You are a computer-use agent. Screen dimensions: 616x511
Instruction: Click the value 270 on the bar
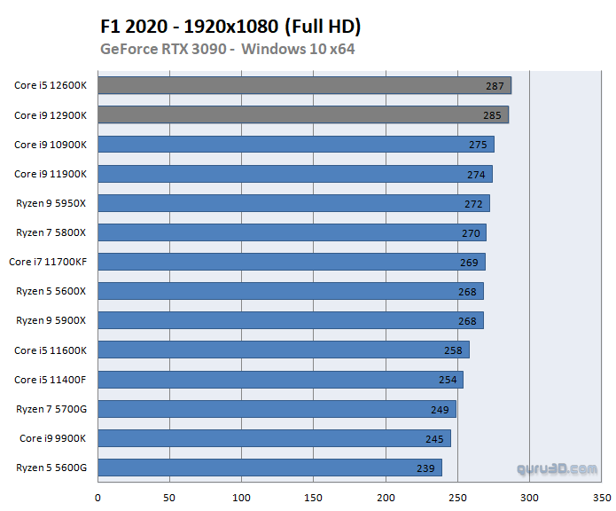click(x=471, y=234)
